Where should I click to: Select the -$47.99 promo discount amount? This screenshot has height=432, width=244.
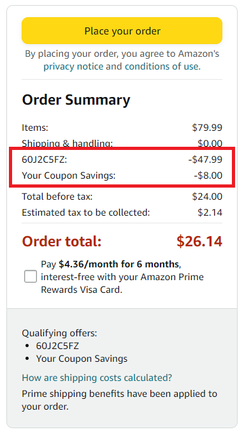click(x=205, y=160)
